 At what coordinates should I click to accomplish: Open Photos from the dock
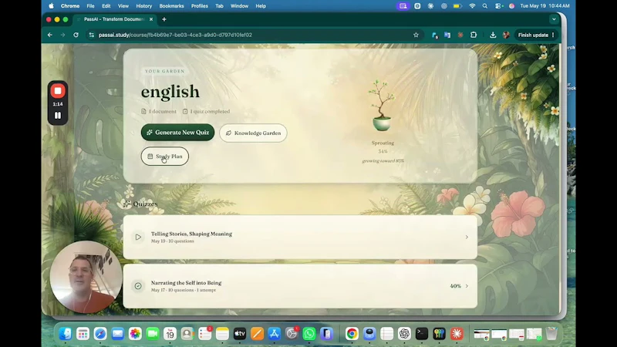click(135, 334)
